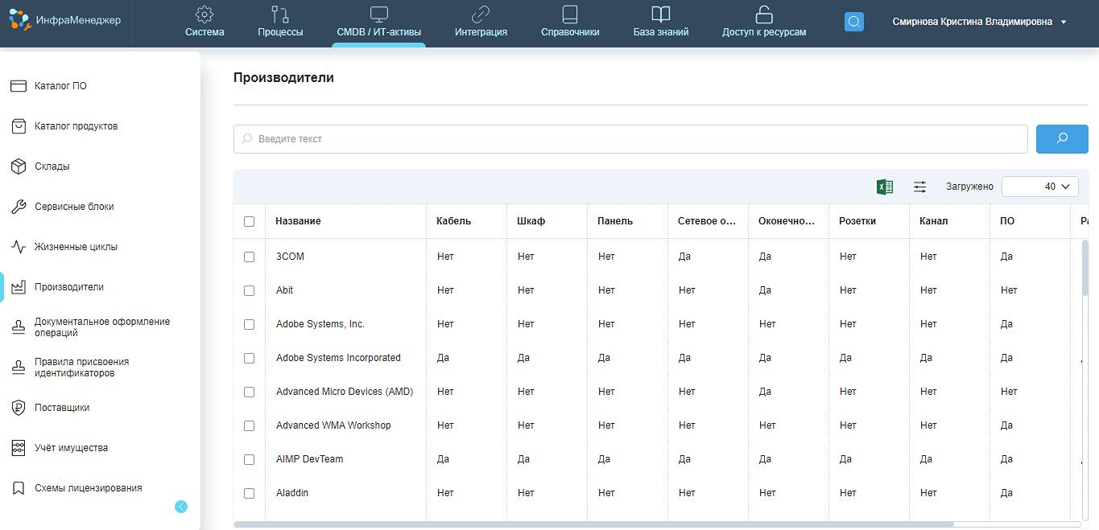Tick the checkbox for 3COM row
This screenshot has width=1099, height=530.
pyautogui.click(x=249, y=257)
